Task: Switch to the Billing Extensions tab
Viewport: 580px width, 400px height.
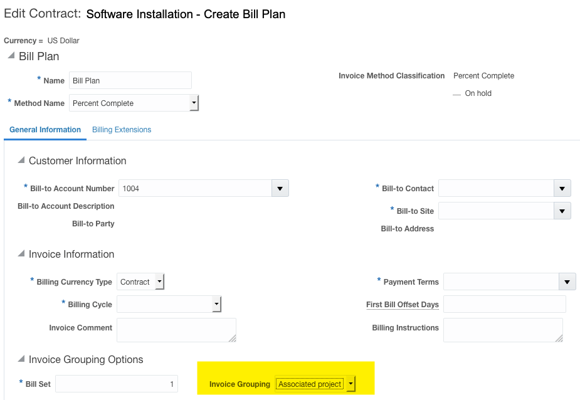Action: point(122,130)
